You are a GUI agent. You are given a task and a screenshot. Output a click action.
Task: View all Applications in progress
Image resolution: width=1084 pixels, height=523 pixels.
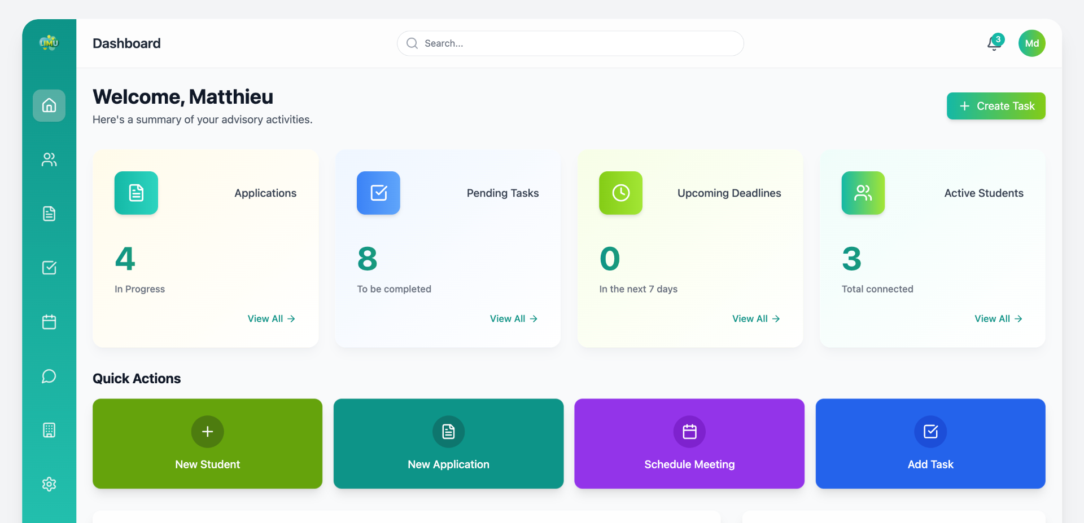(271, 318)
